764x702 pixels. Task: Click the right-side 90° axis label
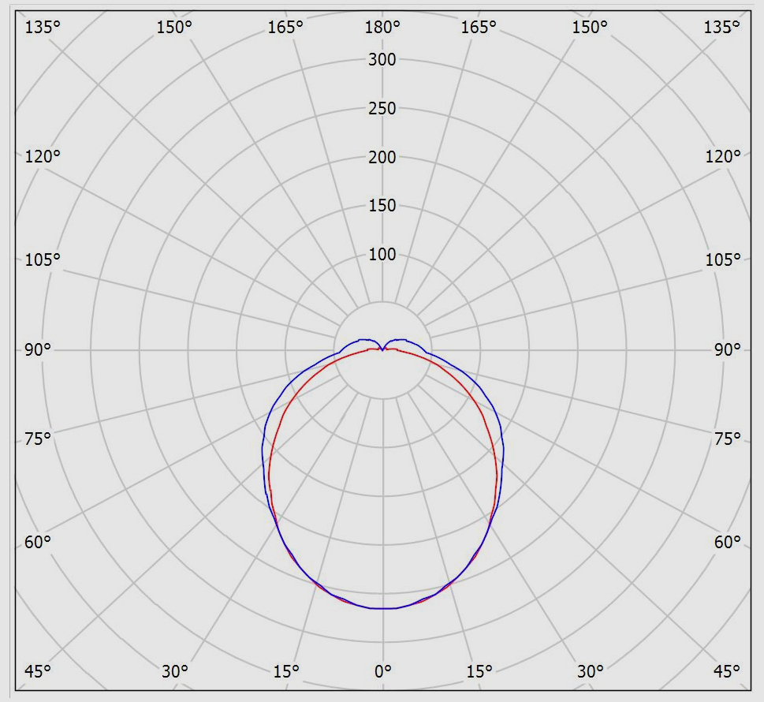tap(728, 349)
